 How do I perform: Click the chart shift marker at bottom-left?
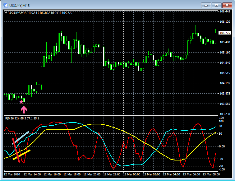(x=5, y=170)
